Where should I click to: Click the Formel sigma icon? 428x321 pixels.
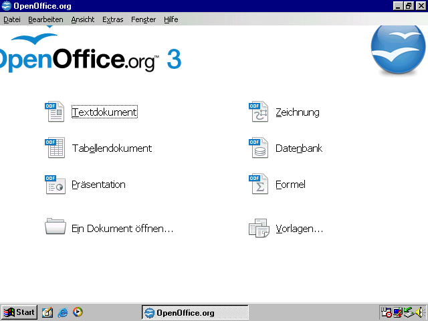pyautogui.click(x=259, y=184)
